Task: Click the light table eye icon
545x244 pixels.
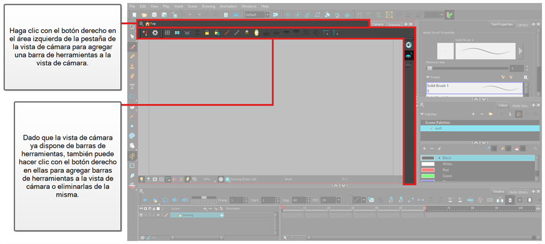Action: pos(409,45)
